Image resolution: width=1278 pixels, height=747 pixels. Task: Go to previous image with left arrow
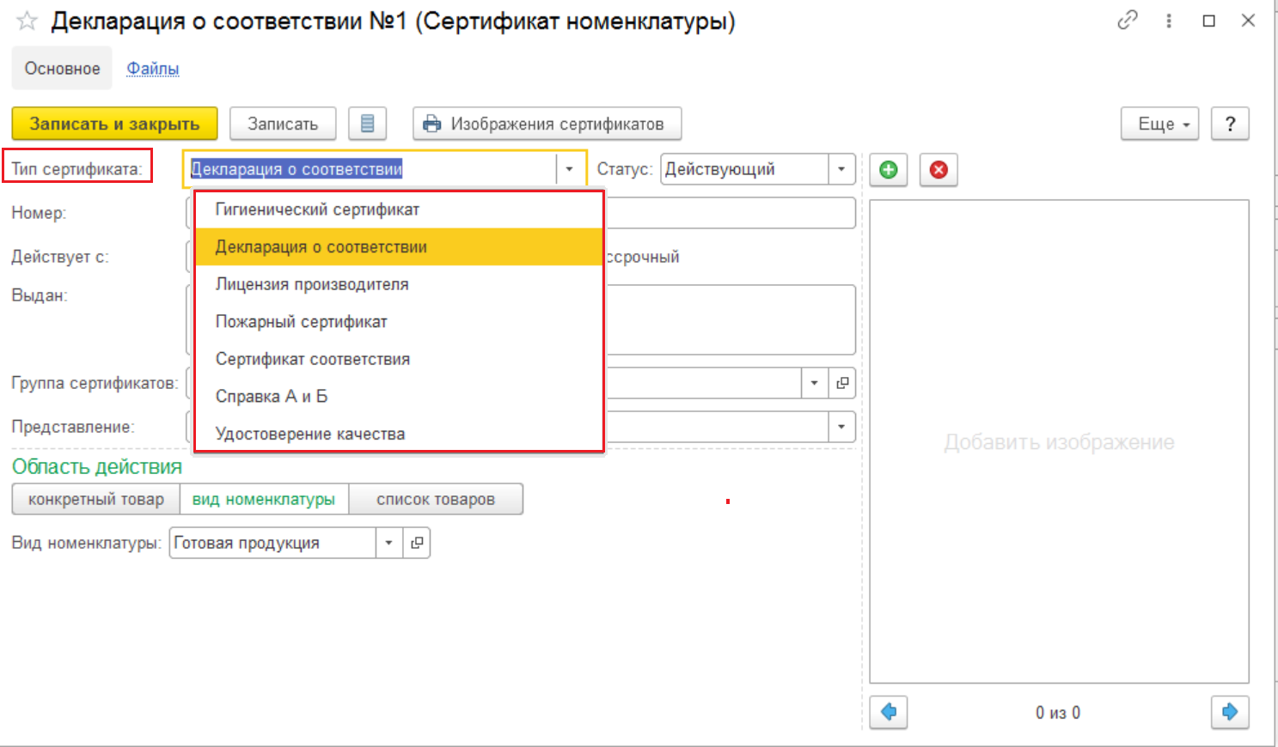click(x=889, y=712)
